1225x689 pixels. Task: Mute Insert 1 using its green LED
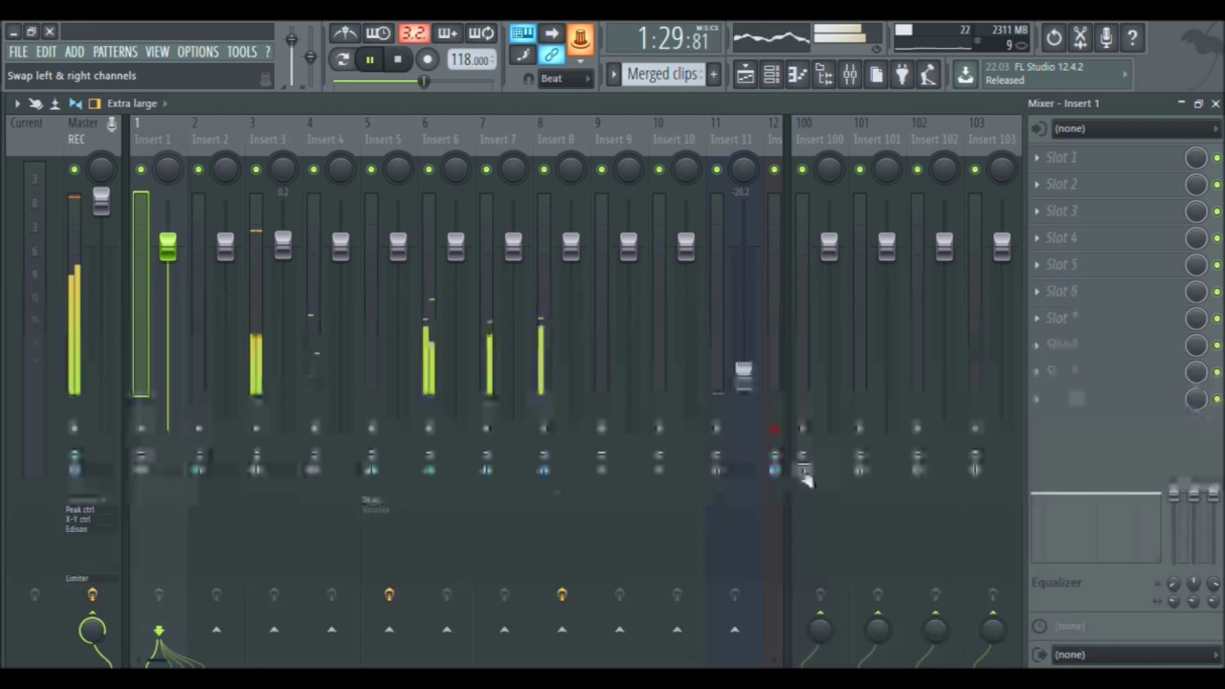tap(141, 170)
